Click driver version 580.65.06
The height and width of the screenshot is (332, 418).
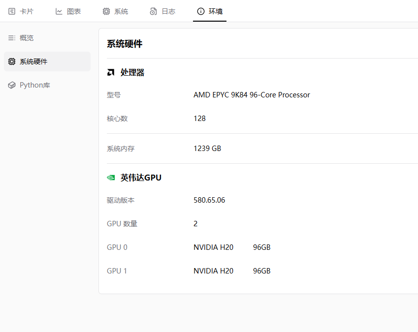(209, 200)
